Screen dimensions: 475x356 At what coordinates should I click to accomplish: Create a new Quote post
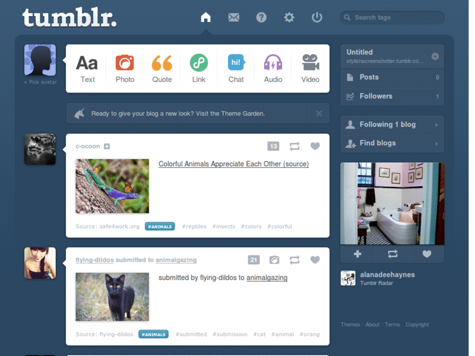[x=161, y=69]
